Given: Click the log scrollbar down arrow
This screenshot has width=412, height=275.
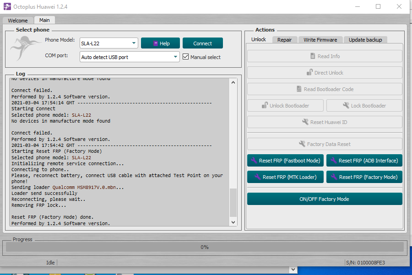Looking at the screenshot, I should click(233, 222).
